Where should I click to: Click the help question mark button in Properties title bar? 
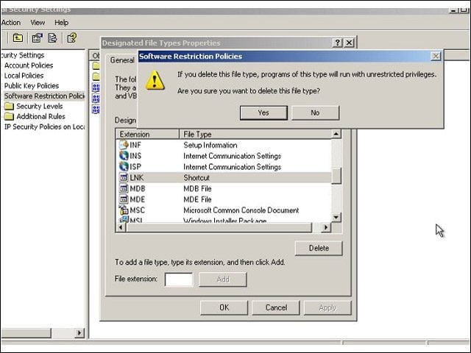pos(337,43)
